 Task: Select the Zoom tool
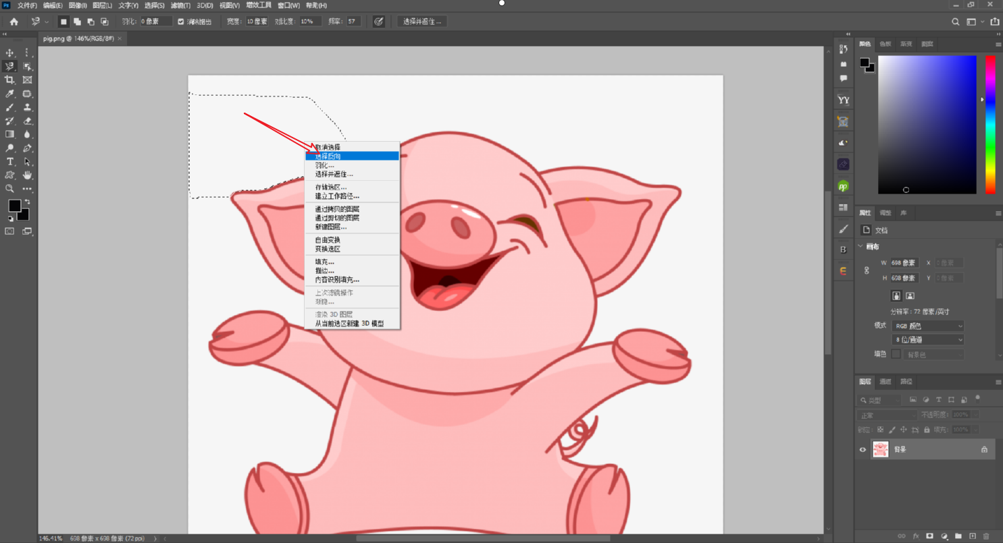tap(9, 189)
